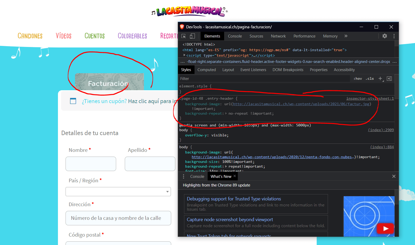Expand the background-repeat property in entry-header rule
The image size is (415, 245).
[x=226, y=114]
